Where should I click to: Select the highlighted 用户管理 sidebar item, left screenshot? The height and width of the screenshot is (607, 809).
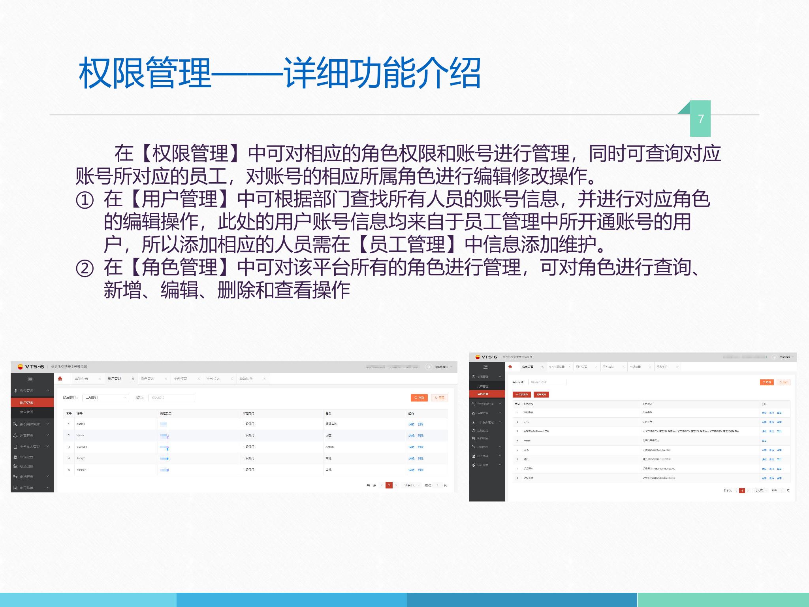coord(32,403)
